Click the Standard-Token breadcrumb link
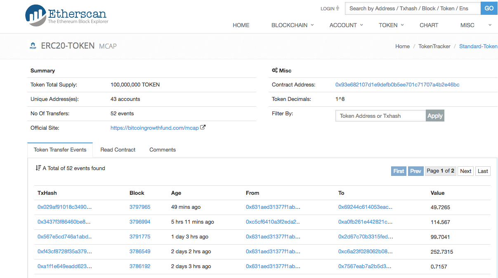Viewport: 498px width, 278px height. 478,47
